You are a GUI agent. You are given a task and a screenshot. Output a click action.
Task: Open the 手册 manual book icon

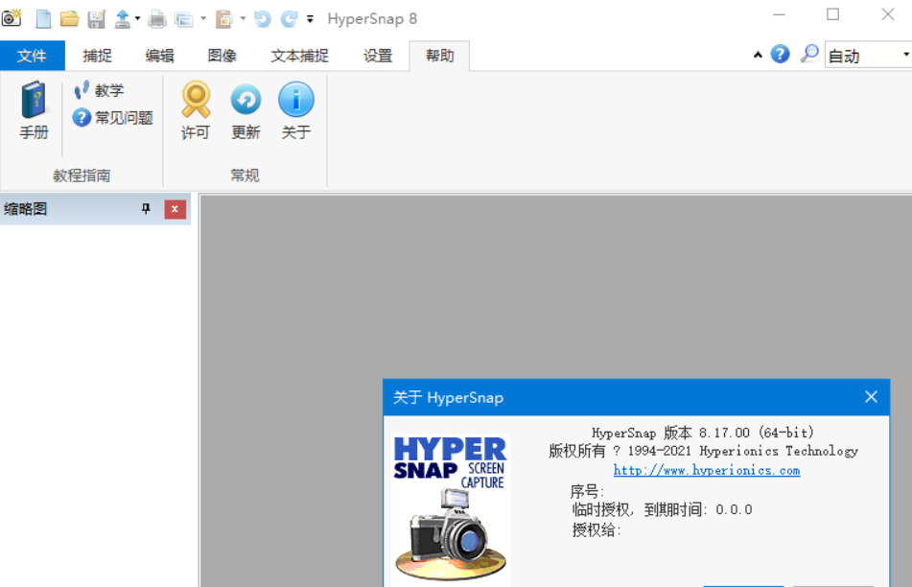pyautogui.click(x=34, y=110)
